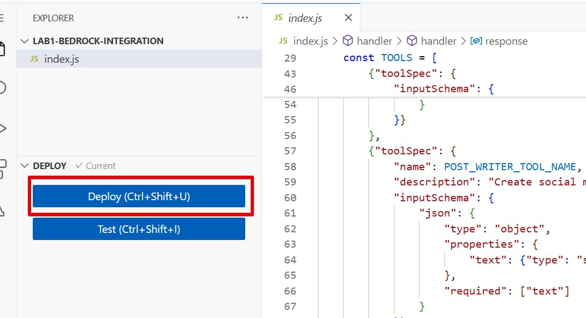This screenshot has height=318, width=586.
Task: Select index.js in the Explorer tree
Action: click(61, 59)
